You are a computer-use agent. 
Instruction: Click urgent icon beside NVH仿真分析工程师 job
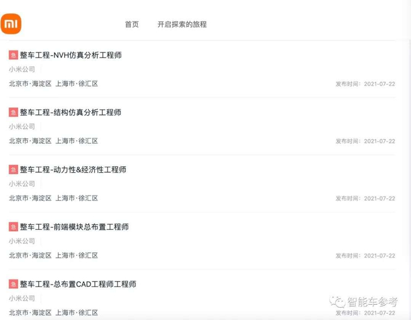coord(13,55)
